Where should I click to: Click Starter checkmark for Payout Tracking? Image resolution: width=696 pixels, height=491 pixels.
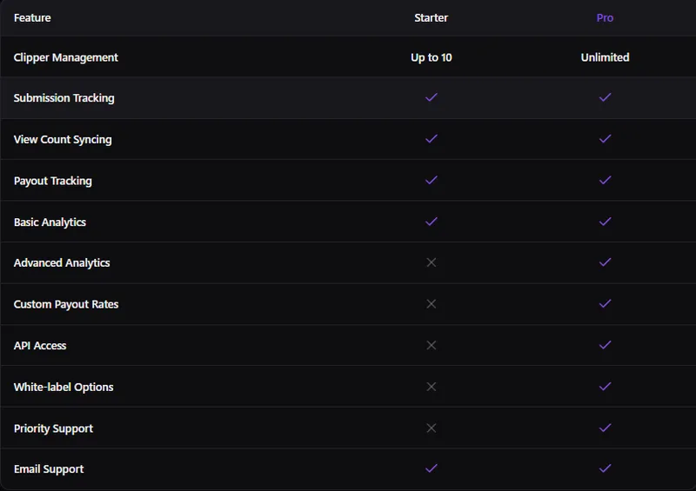(x=432, y=180)
